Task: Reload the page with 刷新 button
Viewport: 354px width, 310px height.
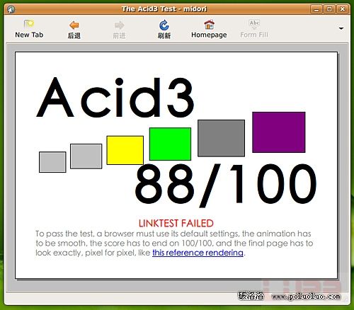Action: click(x=164, y=30)
